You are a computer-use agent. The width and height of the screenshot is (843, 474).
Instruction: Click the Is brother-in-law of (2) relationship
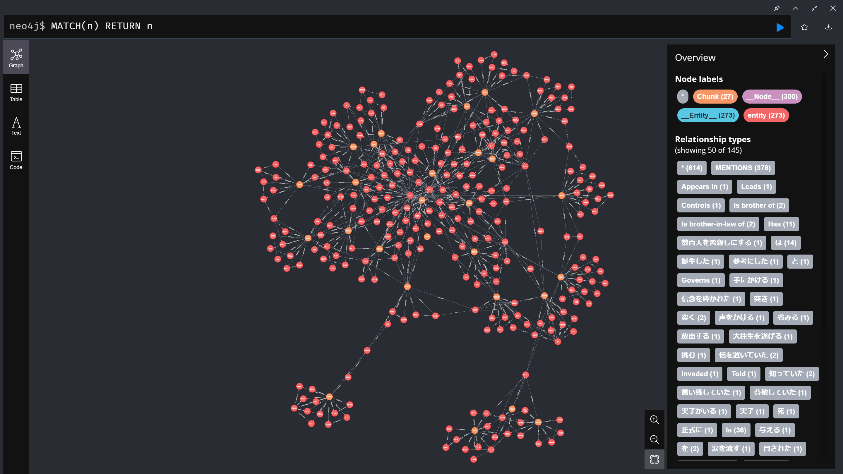point(718,224)
